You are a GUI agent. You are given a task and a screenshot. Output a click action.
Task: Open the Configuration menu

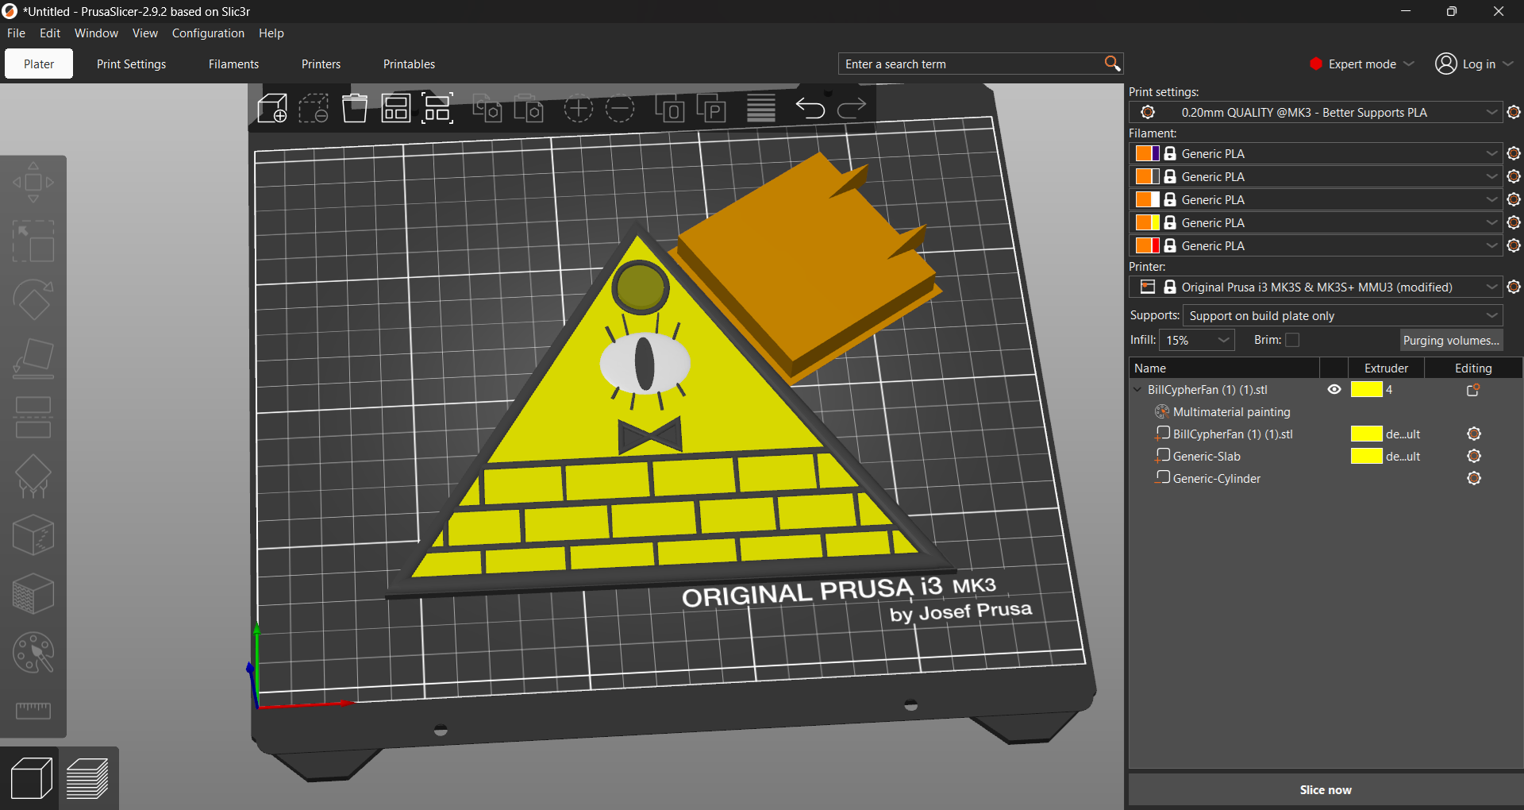point(208,33)
